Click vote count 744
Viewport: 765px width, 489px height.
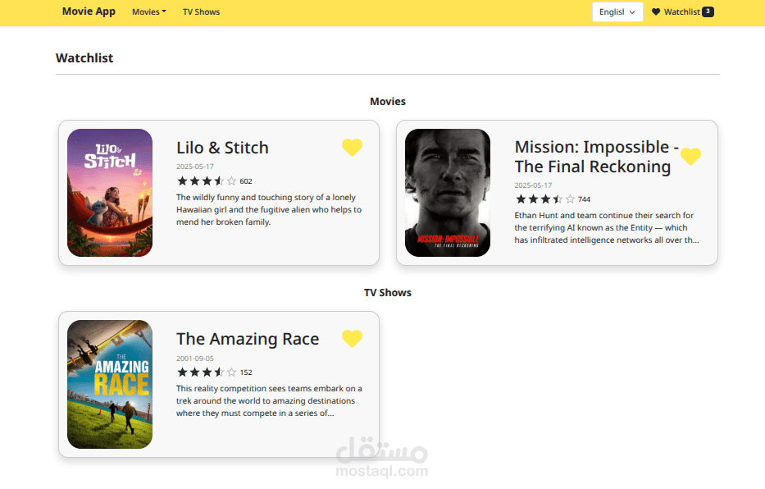584,199
